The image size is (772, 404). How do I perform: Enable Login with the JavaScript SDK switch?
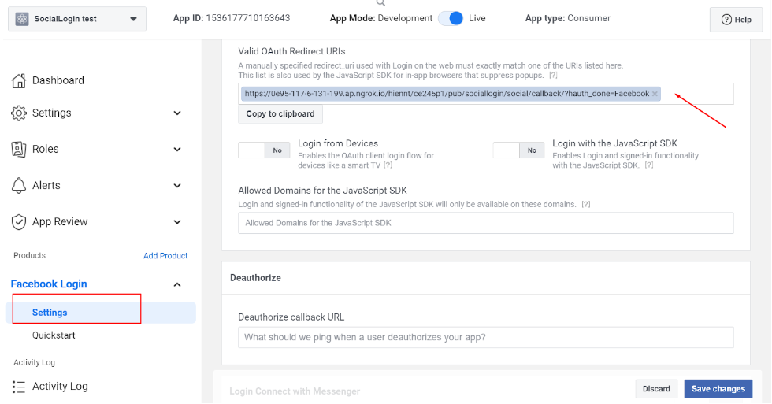coord(518,150)
